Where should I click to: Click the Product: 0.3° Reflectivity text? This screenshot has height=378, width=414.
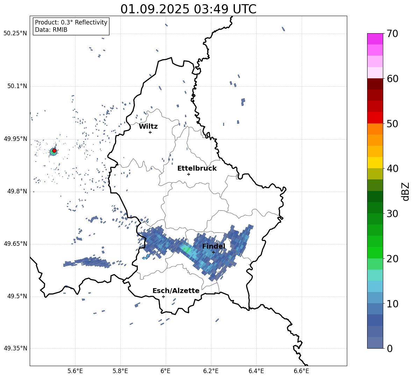[71, 22]
